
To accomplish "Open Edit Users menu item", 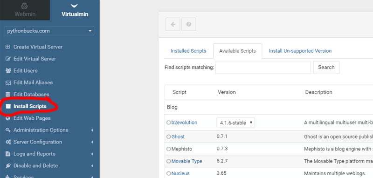I will coord(26,70).
